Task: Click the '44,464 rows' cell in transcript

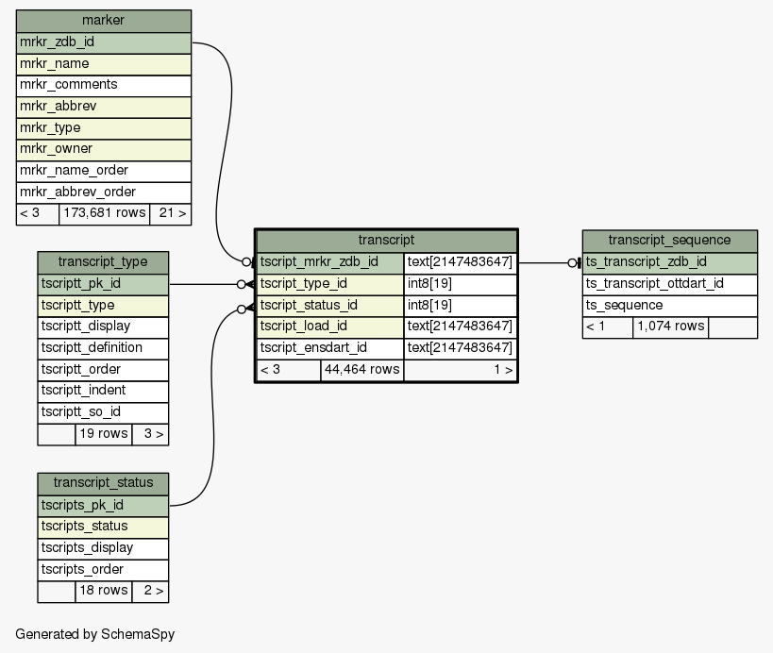Action: 361,370
